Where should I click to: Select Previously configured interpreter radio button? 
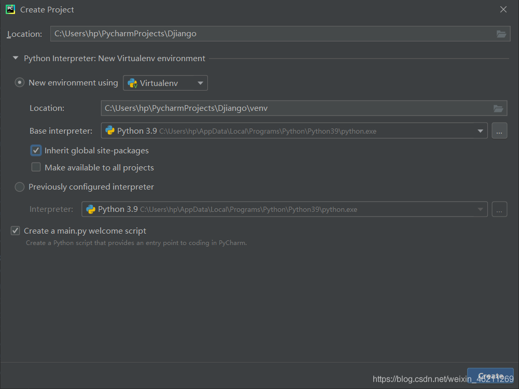coord(20,187)
